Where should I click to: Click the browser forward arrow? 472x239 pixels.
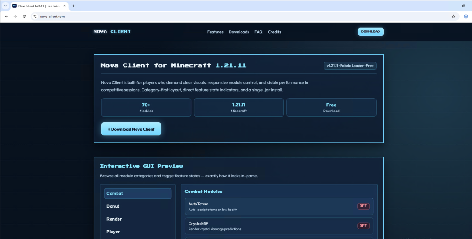coord(15,17)
